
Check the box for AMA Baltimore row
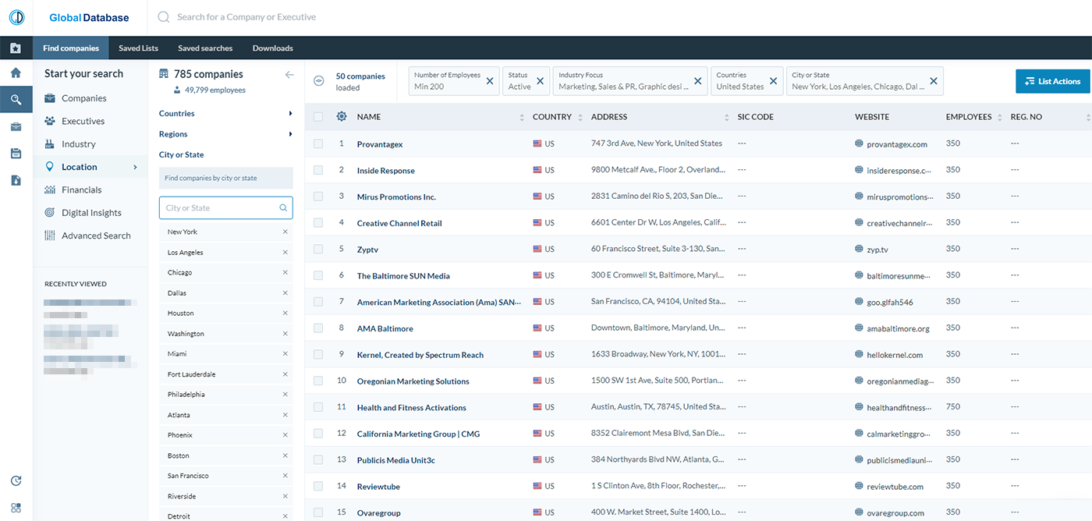[318, 328]
